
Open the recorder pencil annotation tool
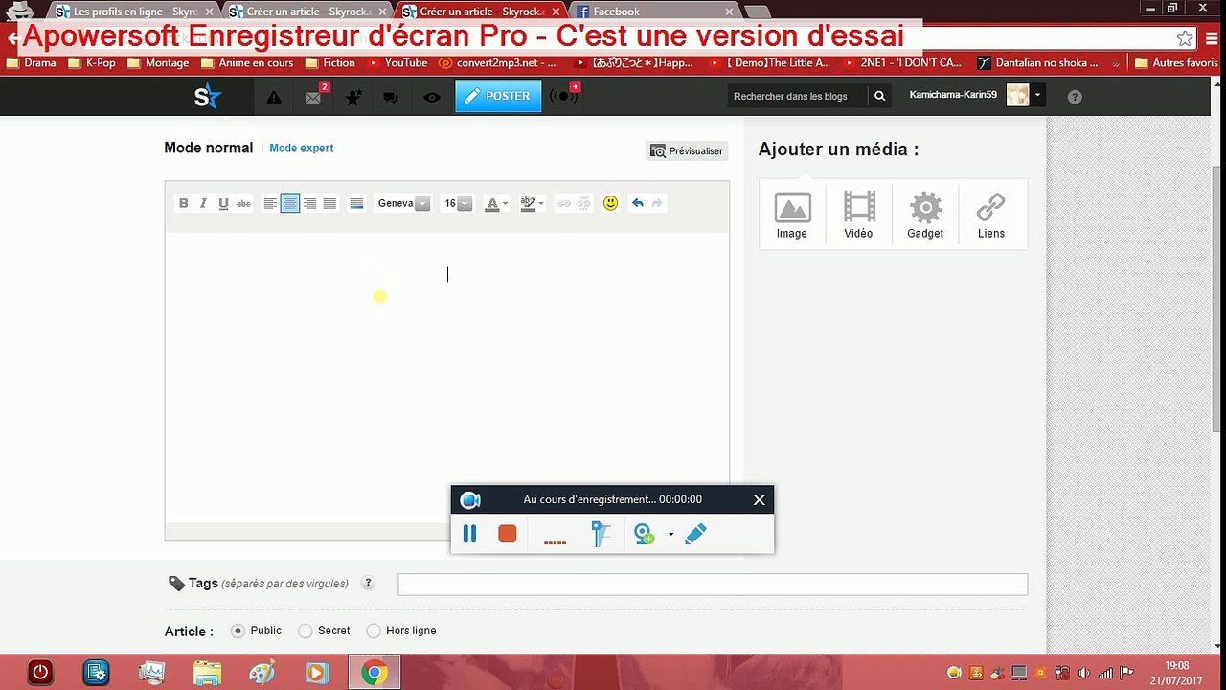tap(696, 534)
